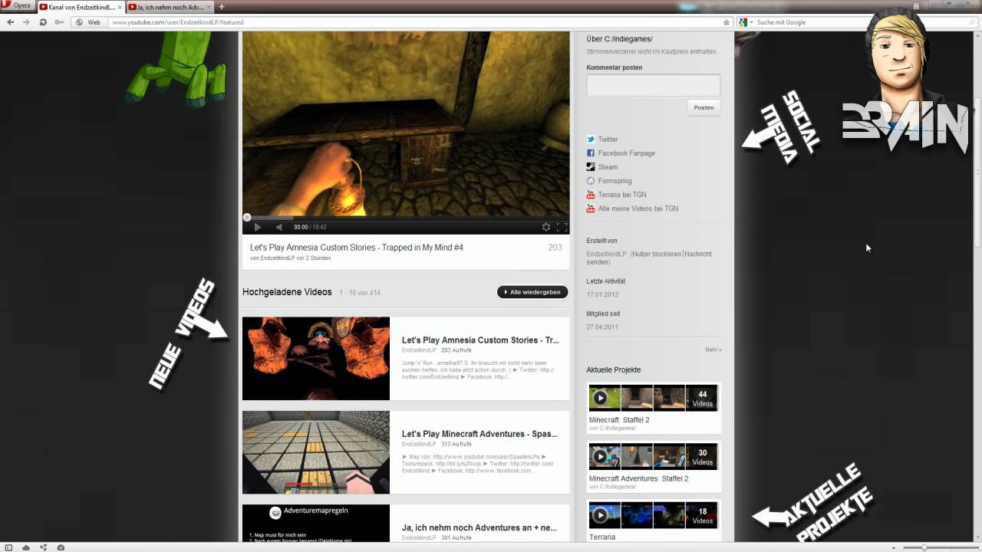
Task: Click the YouTube icon beside 'Terraria bei TGN'
Action: pyautogui.click(x=591, y=195)
